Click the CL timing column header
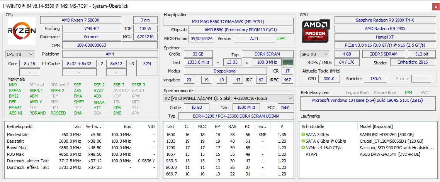This screenshot has height=182, width=440. (187, 126)
